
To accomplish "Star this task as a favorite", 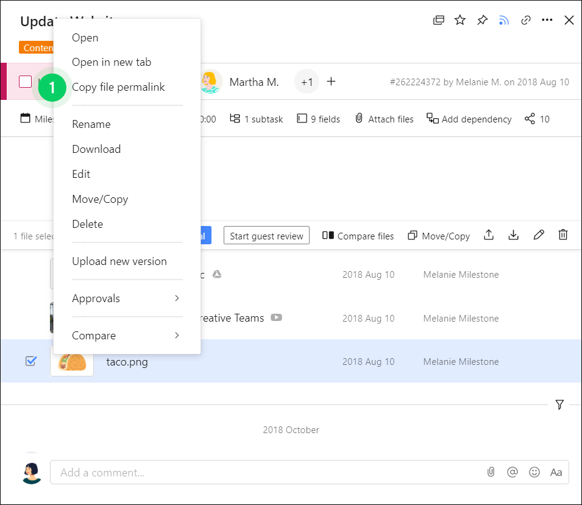I will [460, 19].
